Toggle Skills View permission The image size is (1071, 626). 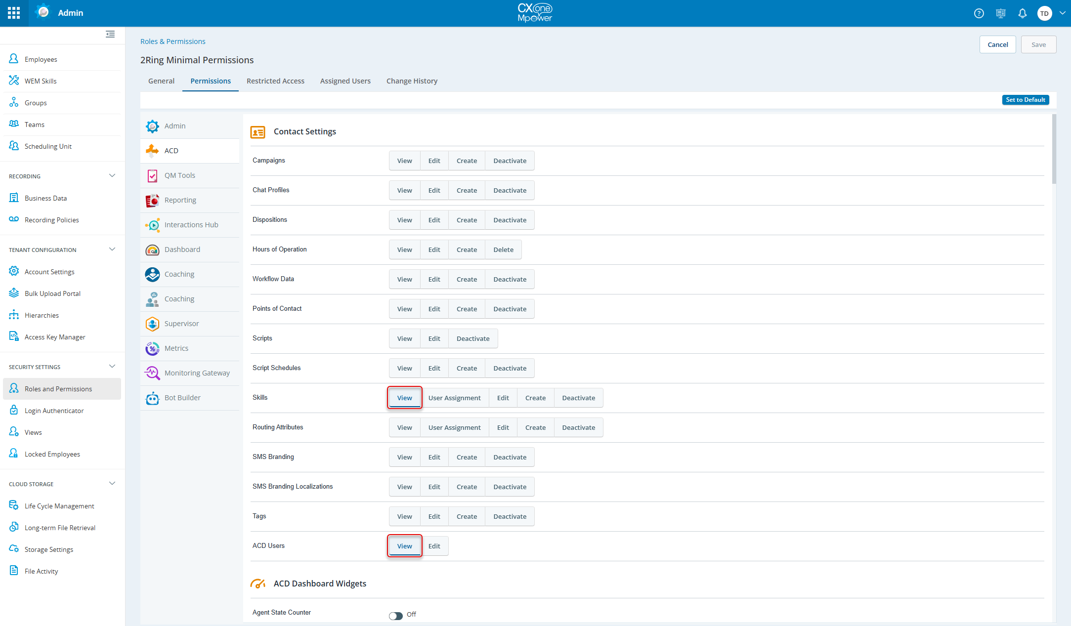pyautogui.click(x=404, y=398)
